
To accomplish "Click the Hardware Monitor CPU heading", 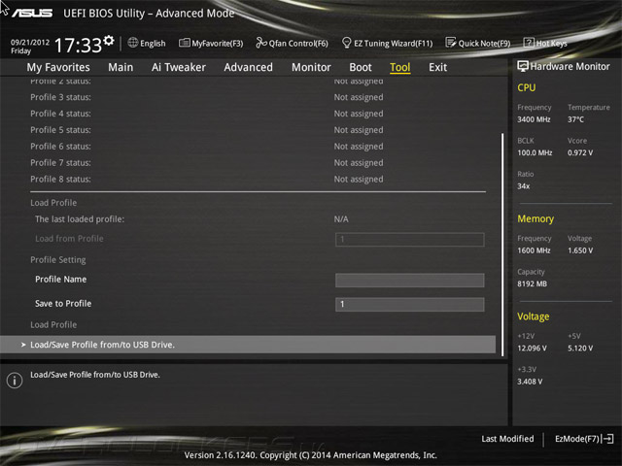I will (x=527, y=87).
